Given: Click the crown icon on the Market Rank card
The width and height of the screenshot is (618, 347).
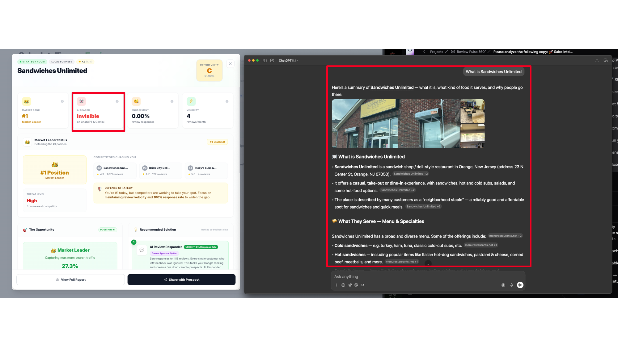Looking at the screenshot, I should 27,101.
